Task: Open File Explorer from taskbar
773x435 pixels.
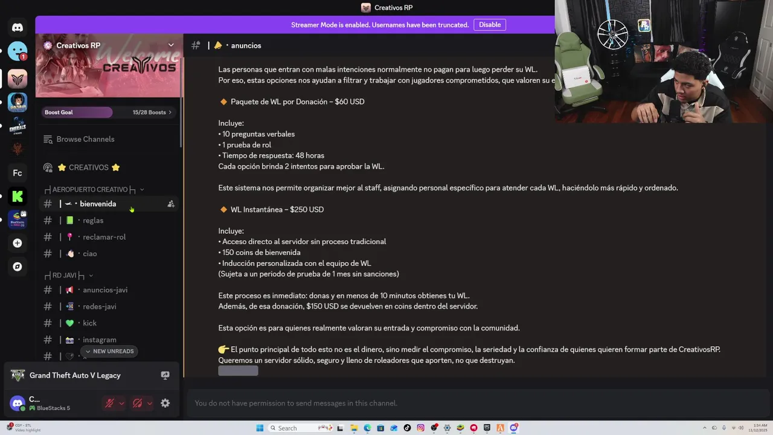Action: 354,428
